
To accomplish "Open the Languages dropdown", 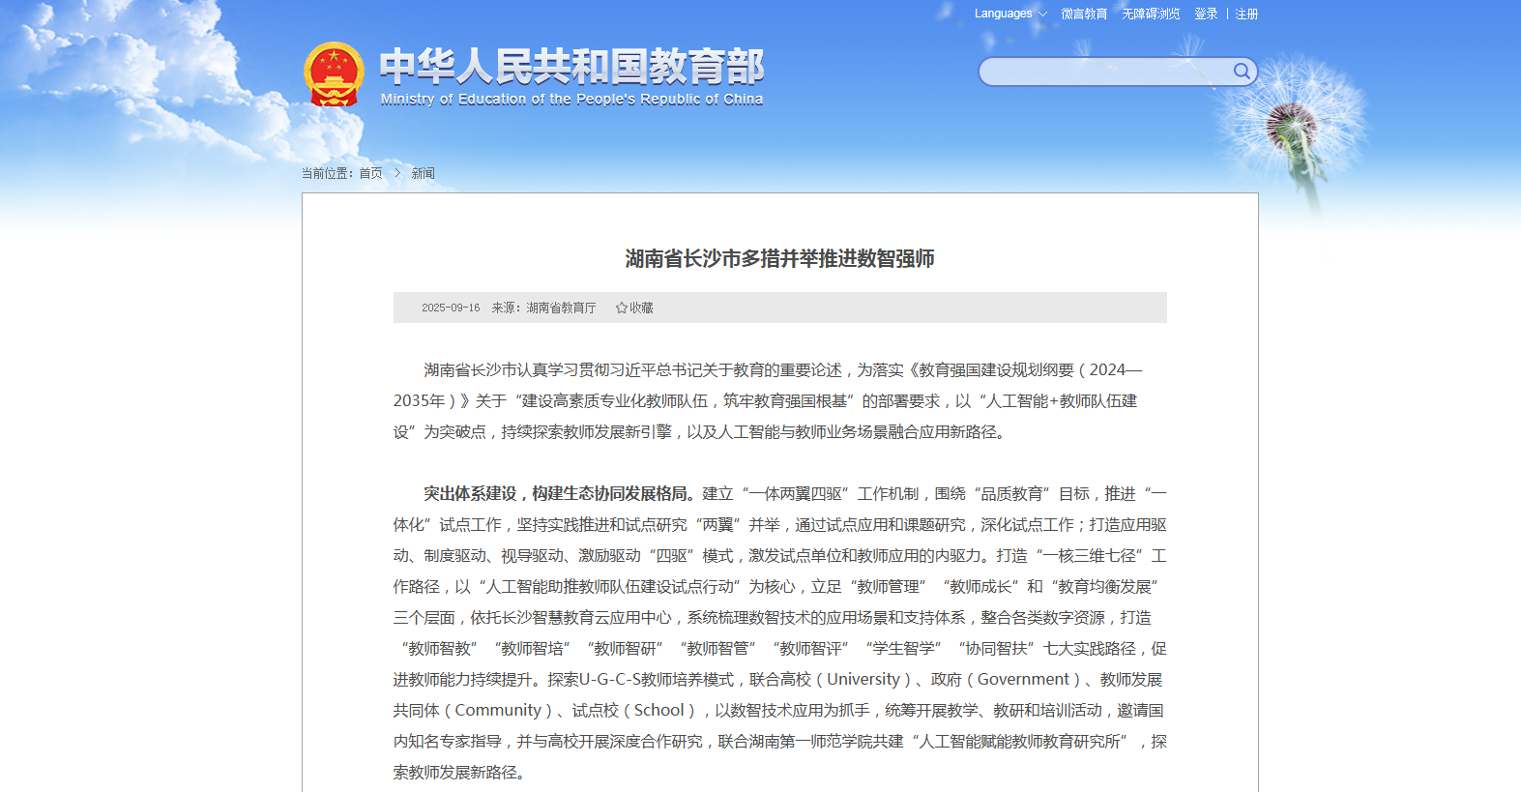I will click(1010, 14).
